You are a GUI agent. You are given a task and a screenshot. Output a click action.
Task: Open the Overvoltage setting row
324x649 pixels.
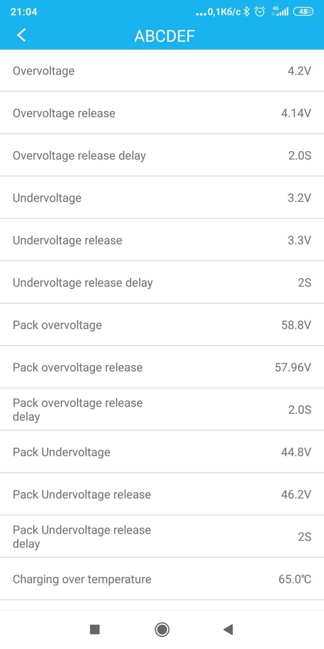[x=162, y=71]
